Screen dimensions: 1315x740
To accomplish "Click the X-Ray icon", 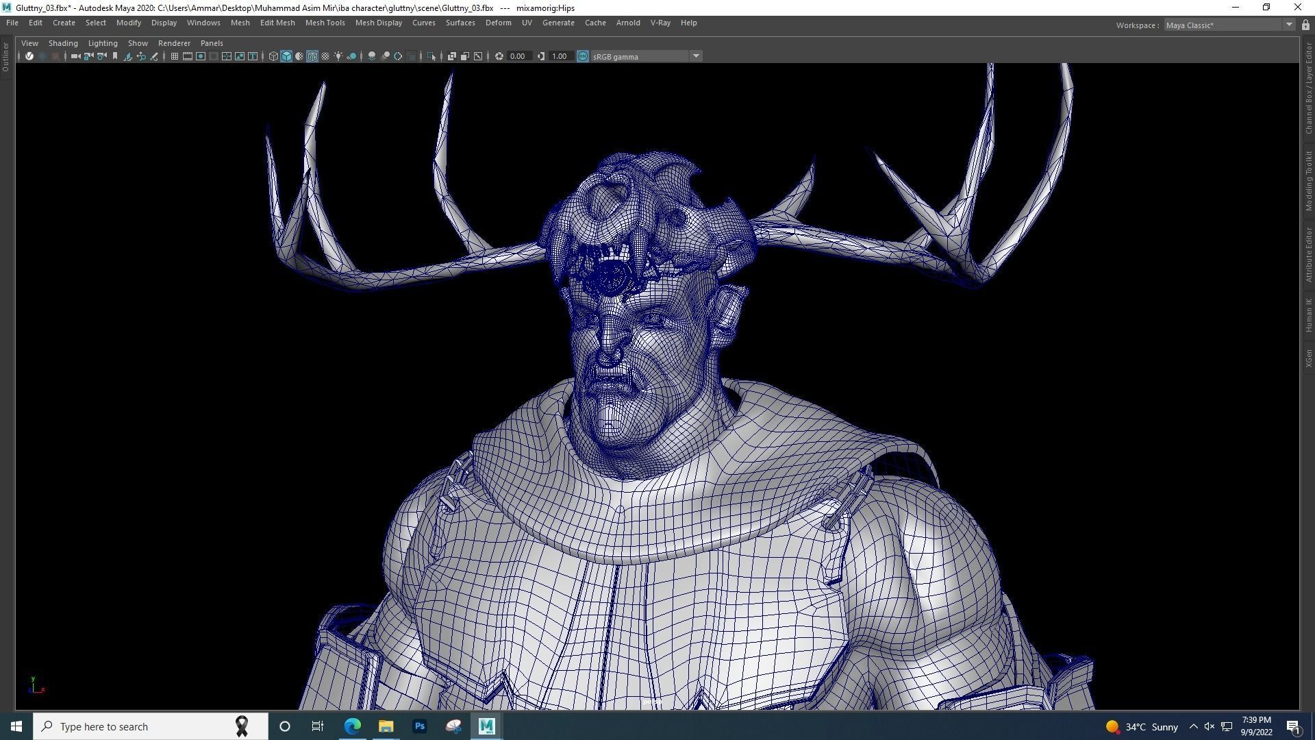I will [x=452, y=56].
